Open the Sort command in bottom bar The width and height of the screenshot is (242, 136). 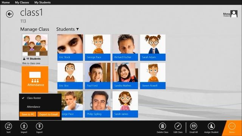click(x=8, y=128)
